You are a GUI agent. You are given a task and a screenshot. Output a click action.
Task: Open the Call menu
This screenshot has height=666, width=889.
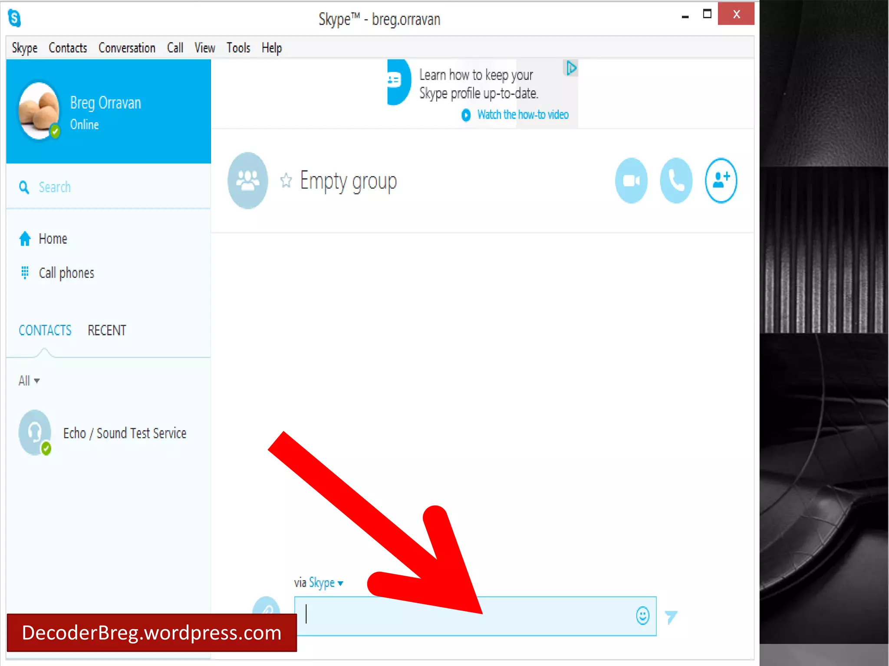pyautogui.click(x=175, y=48)
